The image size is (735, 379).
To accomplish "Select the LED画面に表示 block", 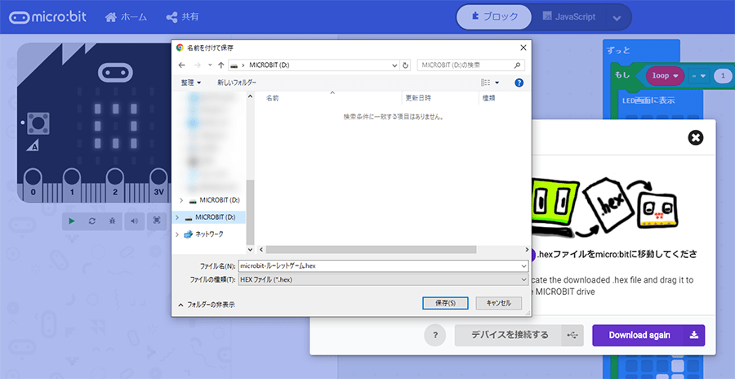I will point(648,100).
